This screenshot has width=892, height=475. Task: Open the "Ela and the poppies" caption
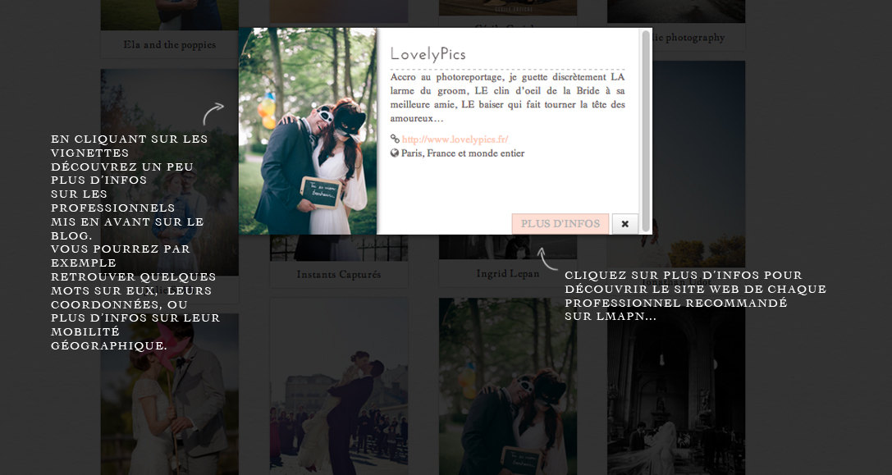[170, 44]
